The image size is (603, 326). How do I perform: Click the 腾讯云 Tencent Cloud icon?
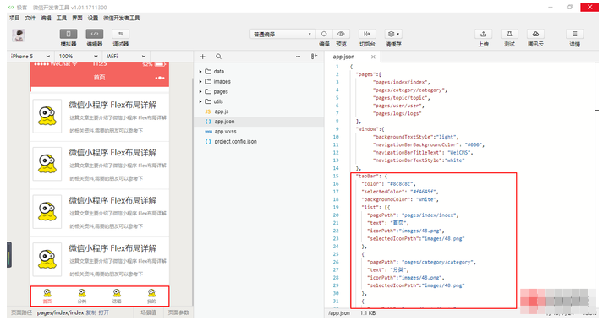tap(535, 34)
